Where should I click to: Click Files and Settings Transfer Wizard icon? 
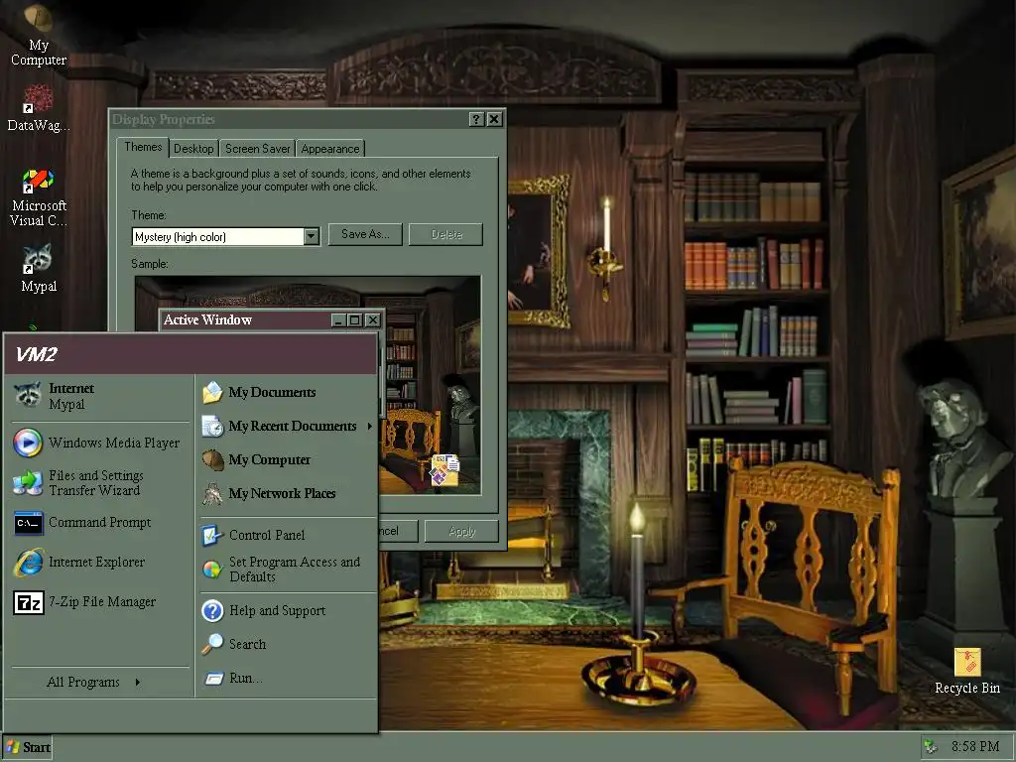click(x=27, y=483)
